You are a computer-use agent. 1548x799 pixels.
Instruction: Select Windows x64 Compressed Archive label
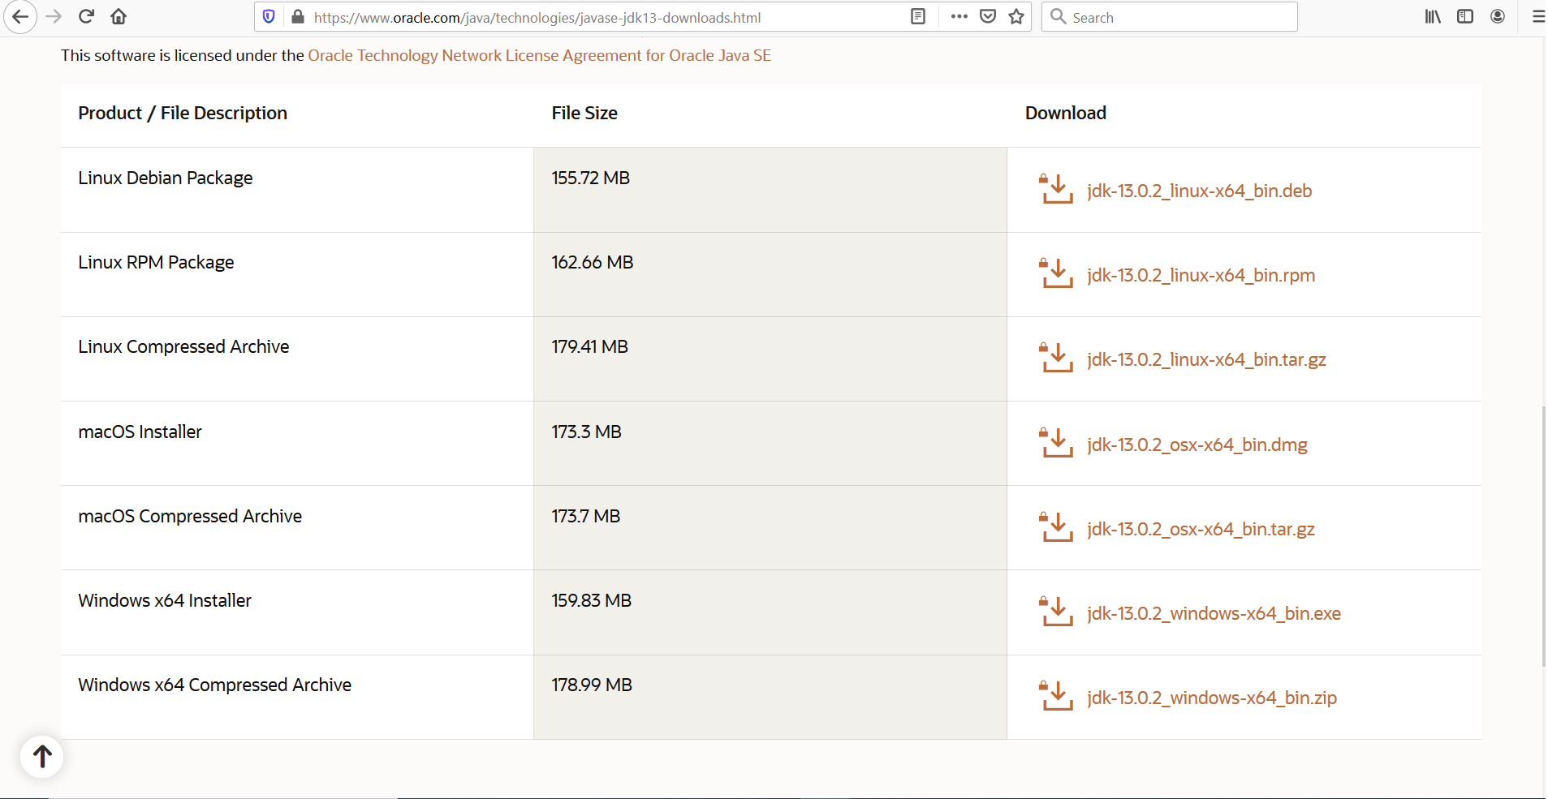214,685
